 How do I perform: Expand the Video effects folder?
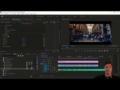2,72
